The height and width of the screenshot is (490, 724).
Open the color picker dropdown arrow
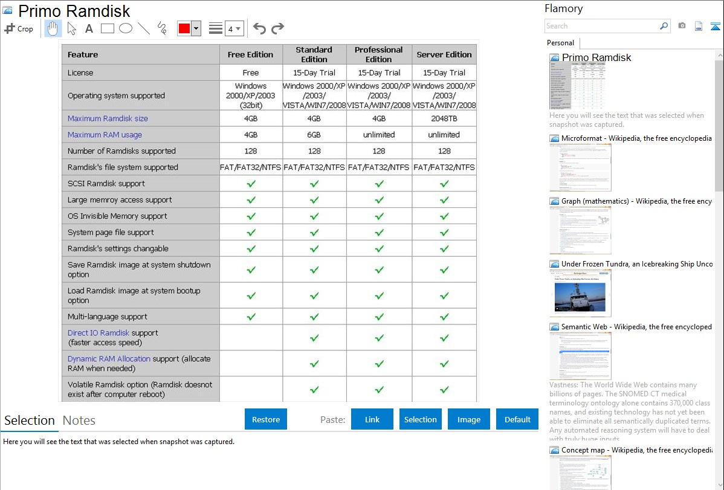[196, 28]
